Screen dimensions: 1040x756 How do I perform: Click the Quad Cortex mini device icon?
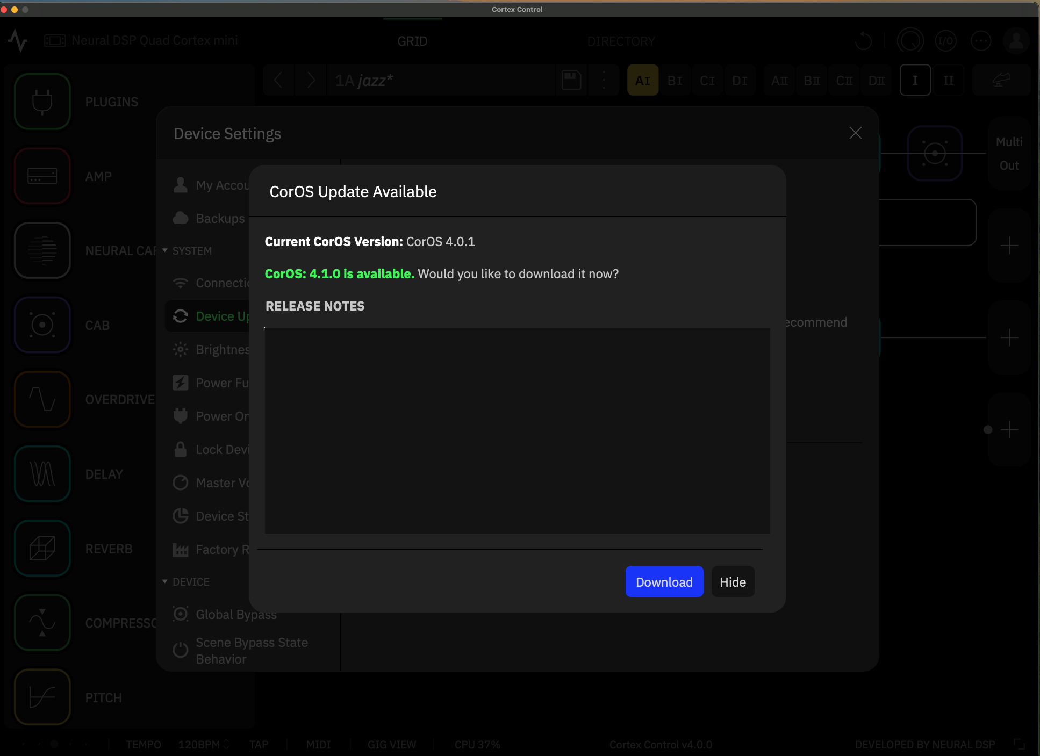55,40
